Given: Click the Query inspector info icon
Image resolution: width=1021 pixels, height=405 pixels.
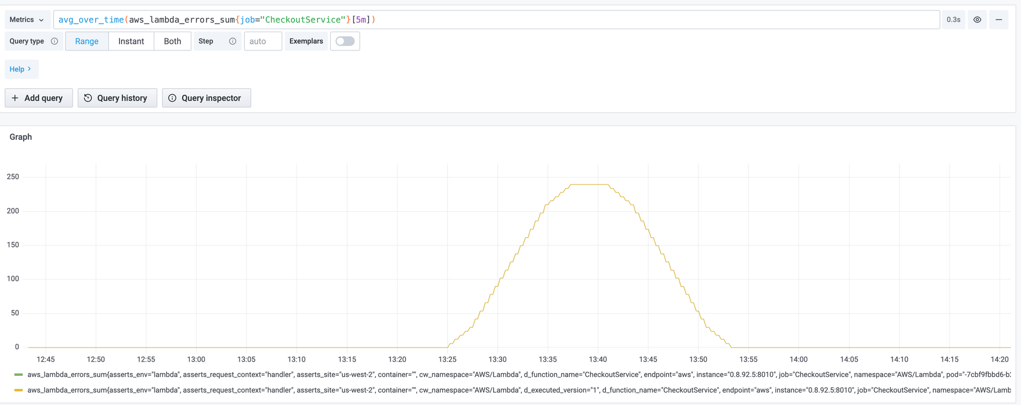Looking at the screenshot, I should point(173,98).
